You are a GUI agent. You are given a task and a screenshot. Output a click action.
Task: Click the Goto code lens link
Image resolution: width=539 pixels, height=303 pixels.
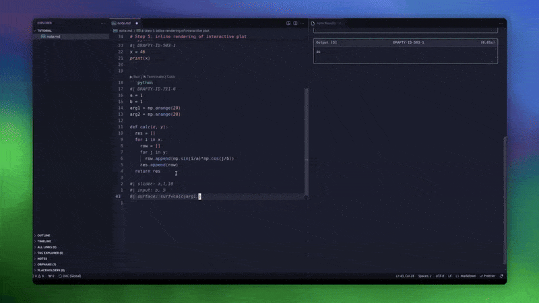click(171, 77)
